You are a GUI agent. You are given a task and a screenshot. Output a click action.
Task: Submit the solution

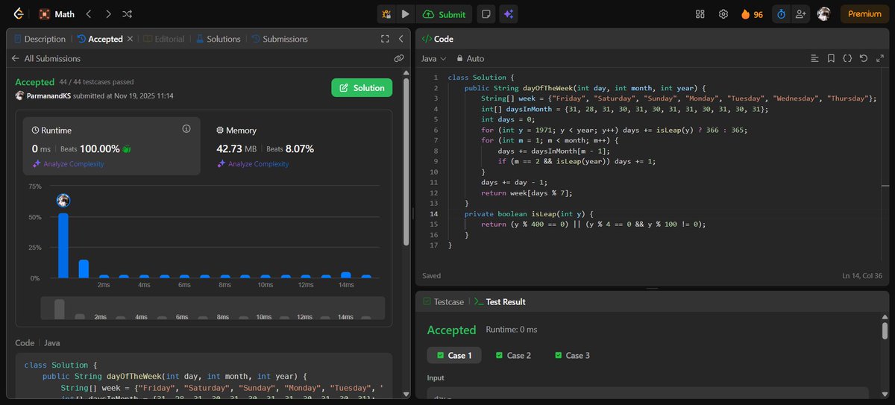tap(444, 13)
